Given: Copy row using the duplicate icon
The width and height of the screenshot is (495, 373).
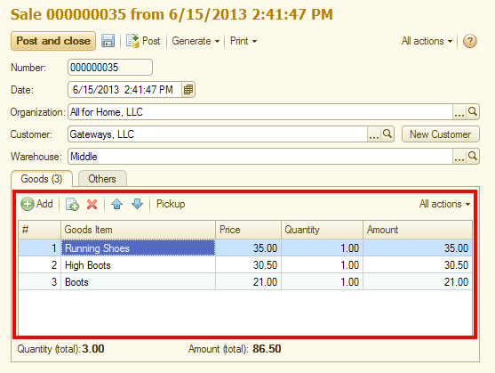Looking at the screenshot, I should click(72, 204).
